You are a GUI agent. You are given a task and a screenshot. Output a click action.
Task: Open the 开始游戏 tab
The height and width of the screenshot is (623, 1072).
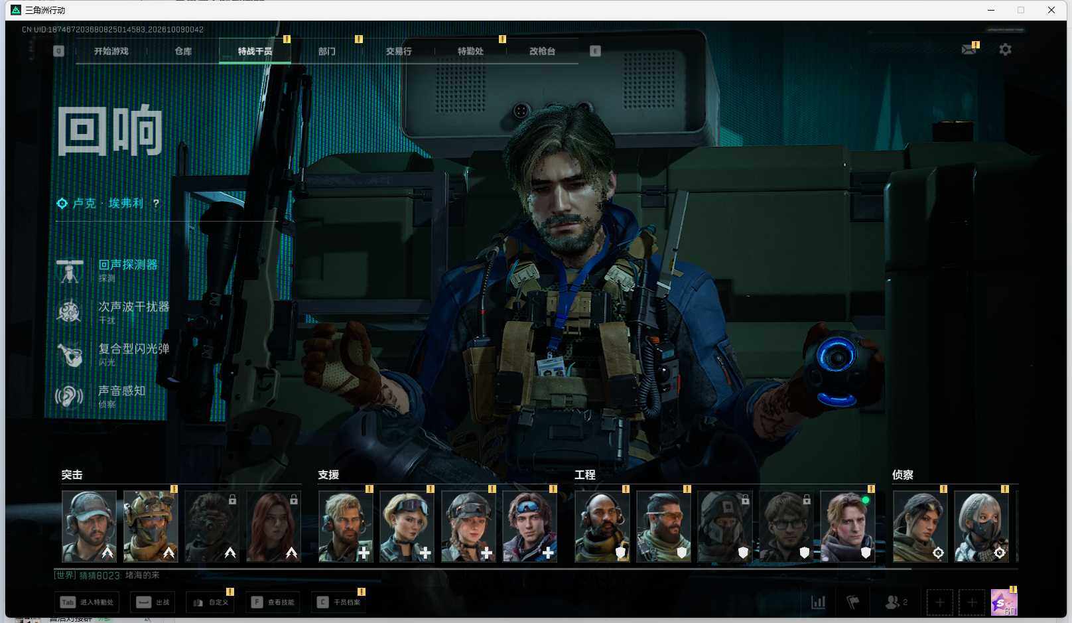click(111, 51)
